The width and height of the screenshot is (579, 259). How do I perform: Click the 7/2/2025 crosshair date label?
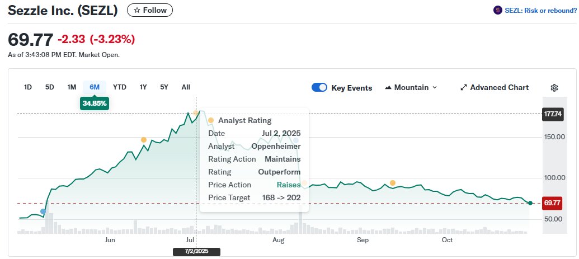196,252
